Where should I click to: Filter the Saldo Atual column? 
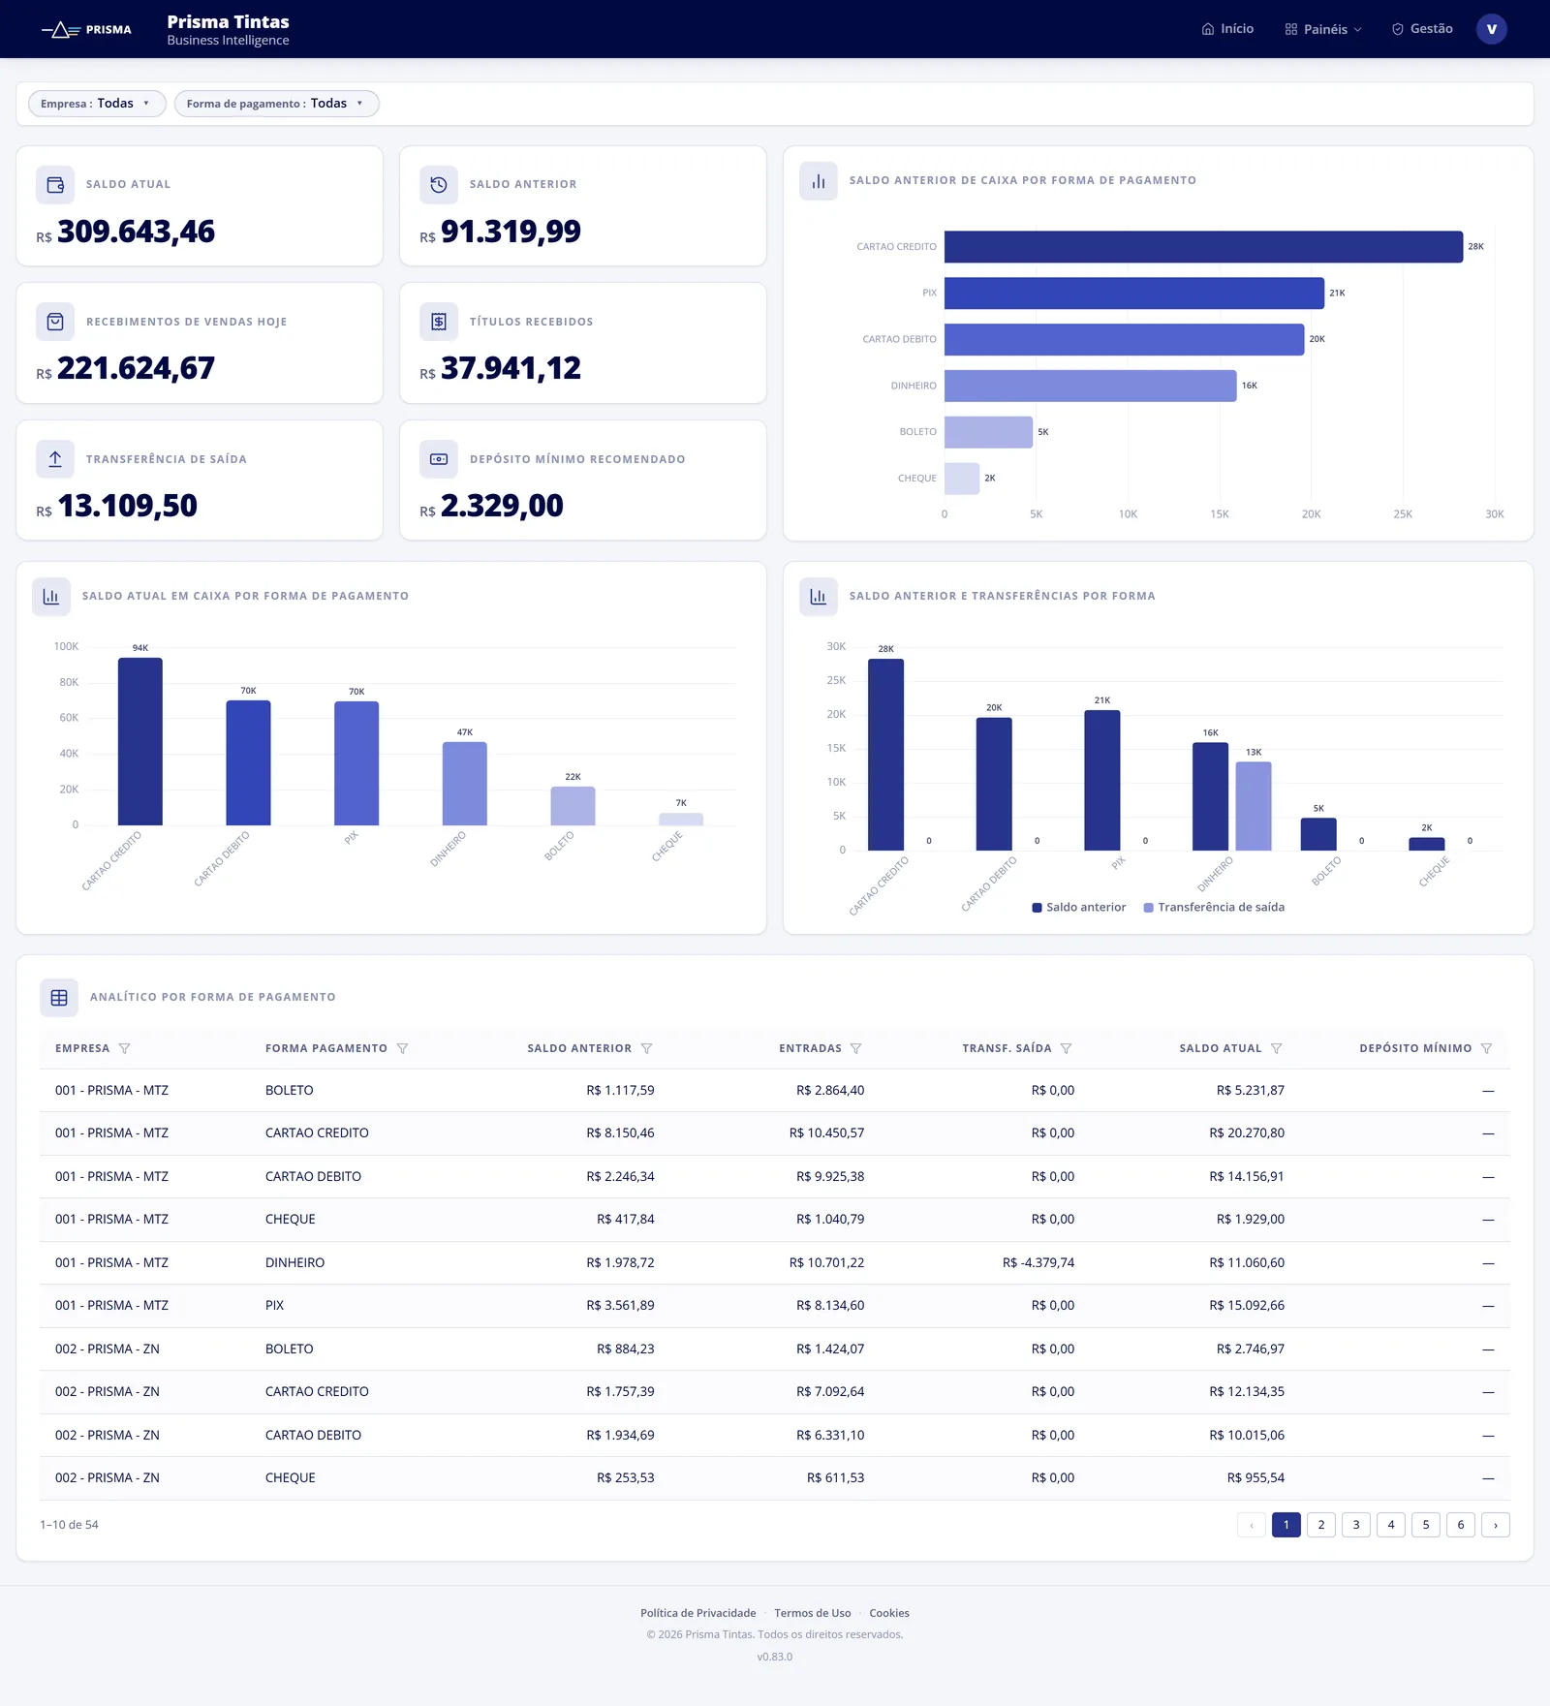pos(1276,1048)
